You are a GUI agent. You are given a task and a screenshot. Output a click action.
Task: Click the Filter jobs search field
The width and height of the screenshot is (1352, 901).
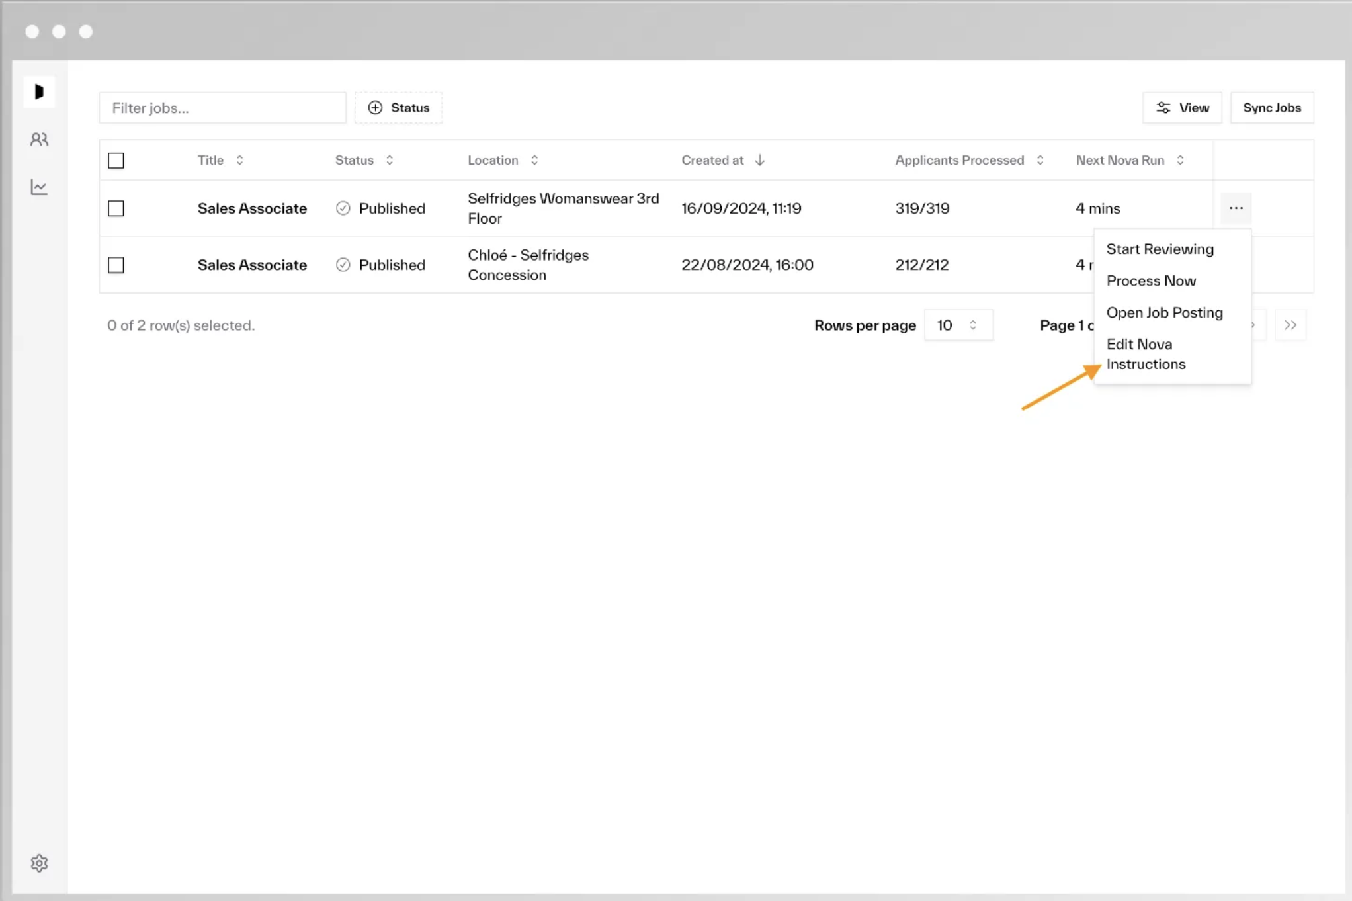pos(222,108)
